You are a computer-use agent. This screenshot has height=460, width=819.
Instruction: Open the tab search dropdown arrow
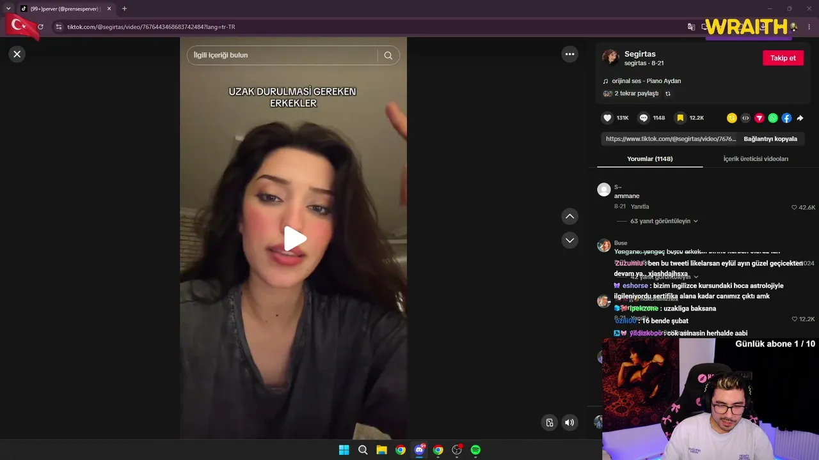(x=8, y=9)
